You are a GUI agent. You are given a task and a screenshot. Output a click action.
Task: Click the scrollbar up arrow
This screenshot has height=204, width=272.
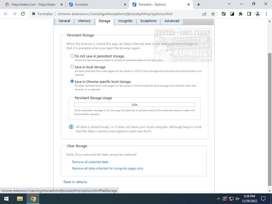tap(269, 21)
